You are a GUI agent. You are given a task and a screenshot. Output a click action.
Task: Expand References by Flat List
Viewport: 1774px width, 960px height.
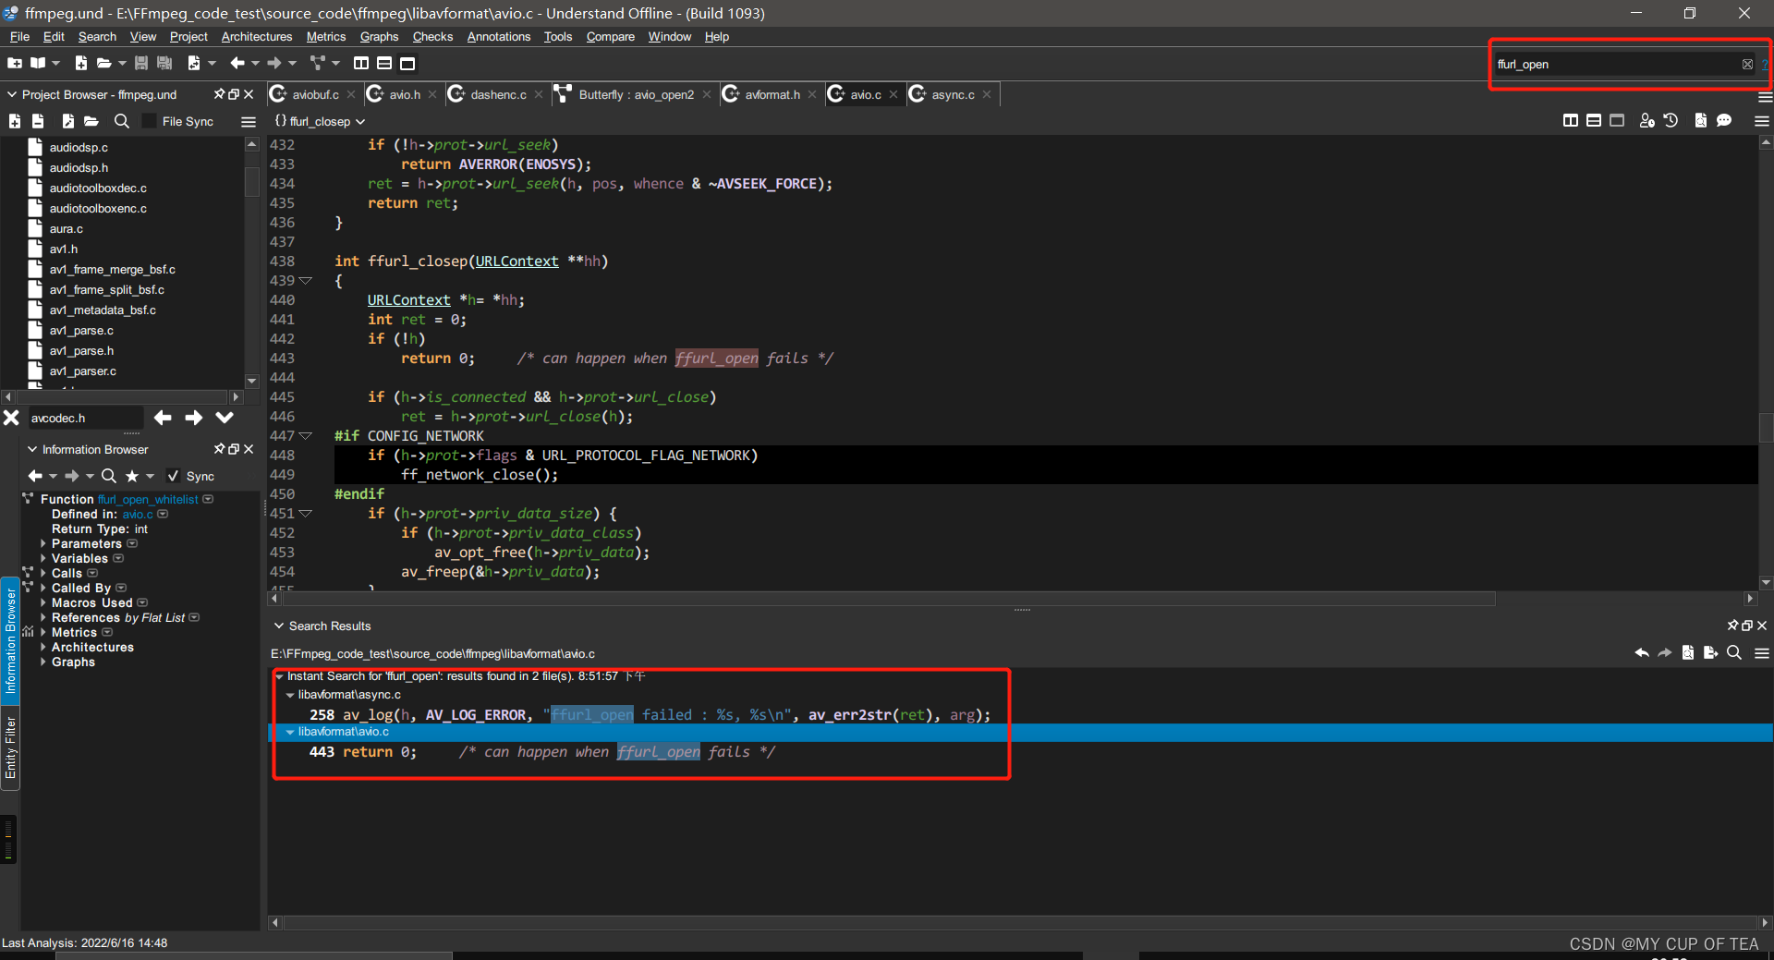pyautogui.click(x=43, y=617)
